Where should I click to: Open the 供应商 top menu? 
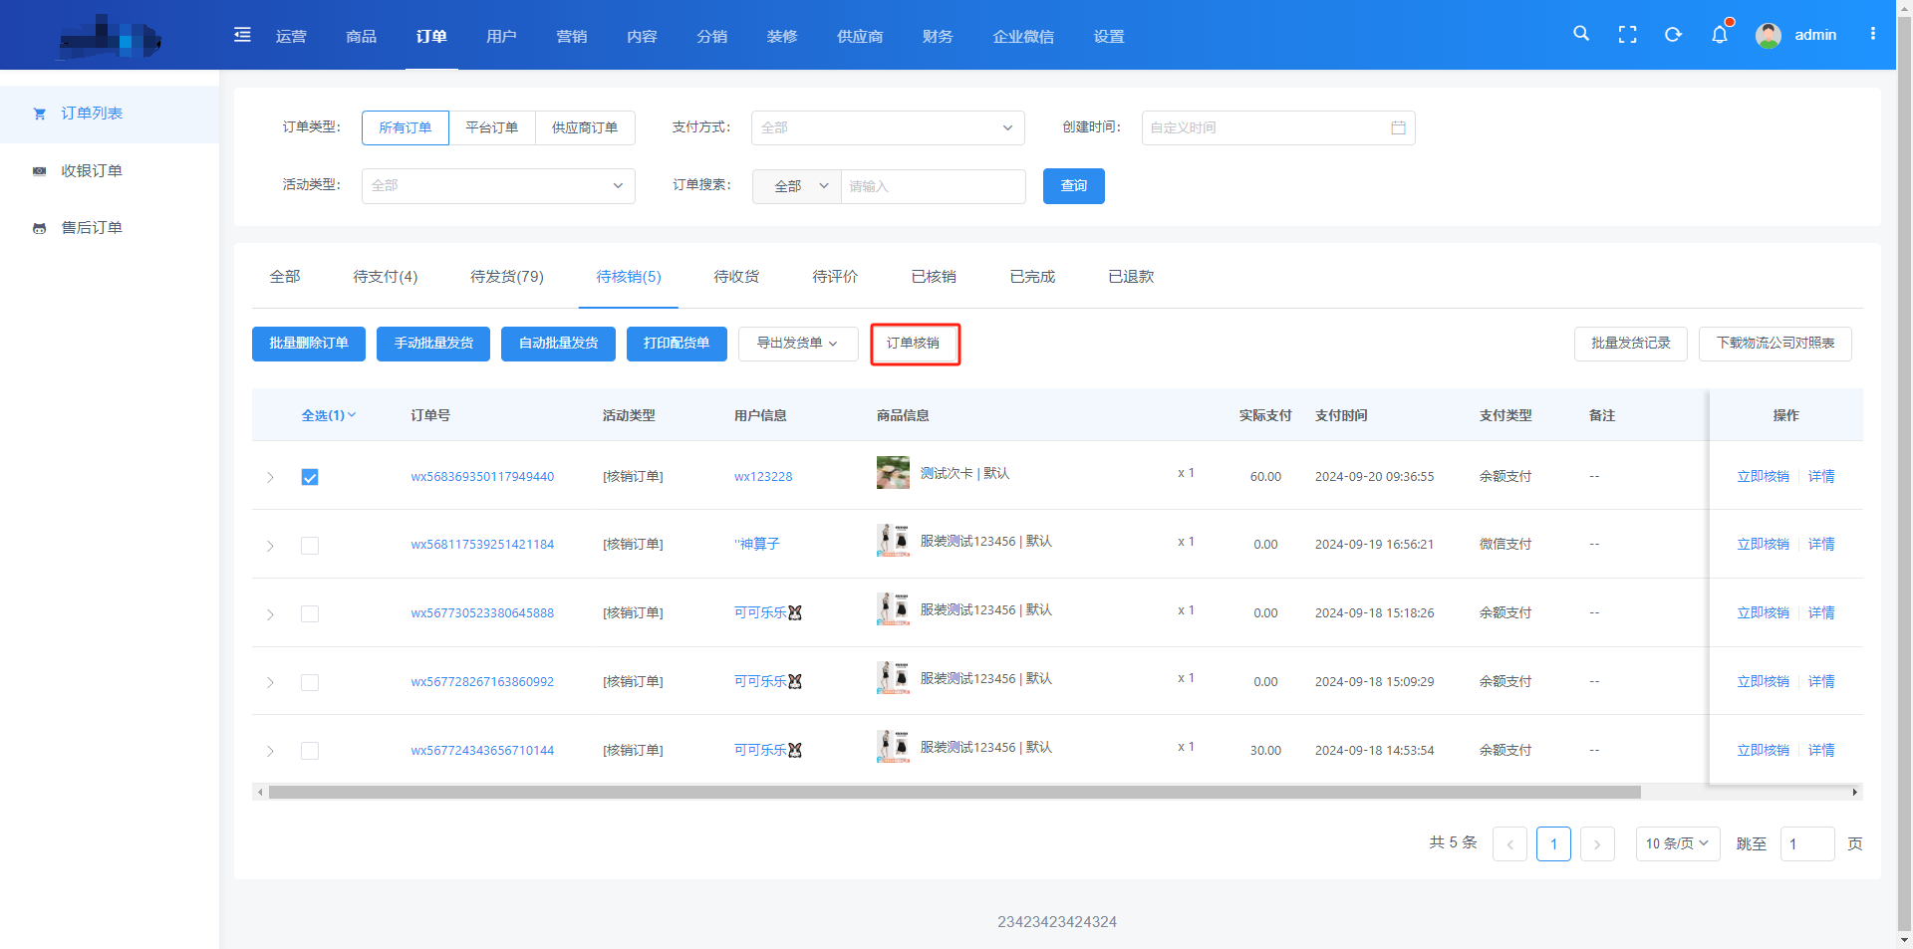tap(860, 36)
